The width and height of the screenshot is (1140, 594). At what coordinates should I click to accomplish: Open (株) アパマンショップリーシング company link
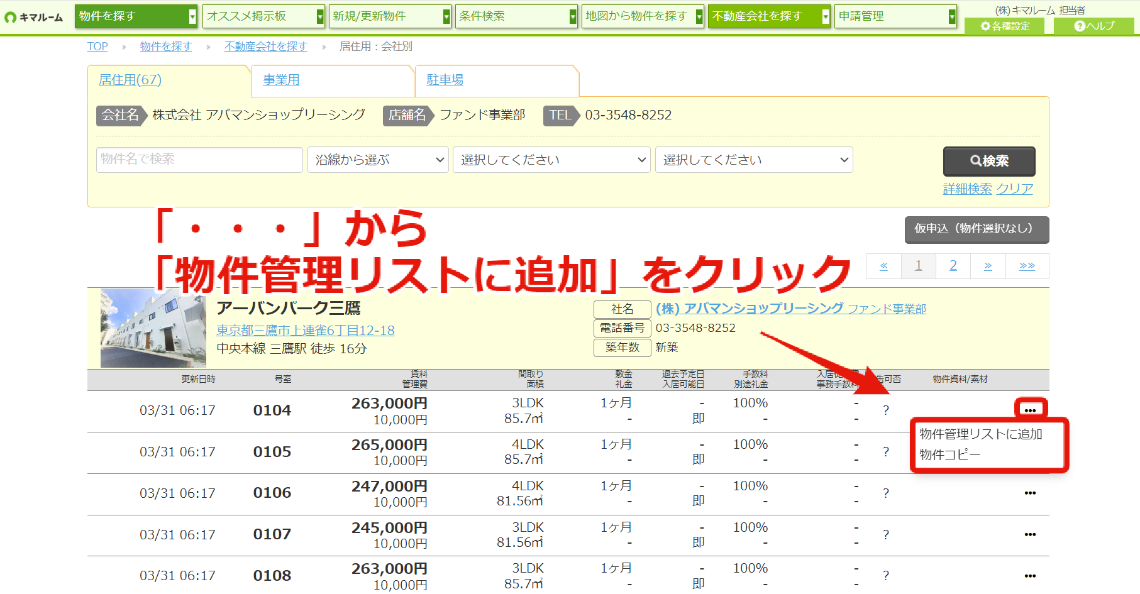[x=790, y=309]
